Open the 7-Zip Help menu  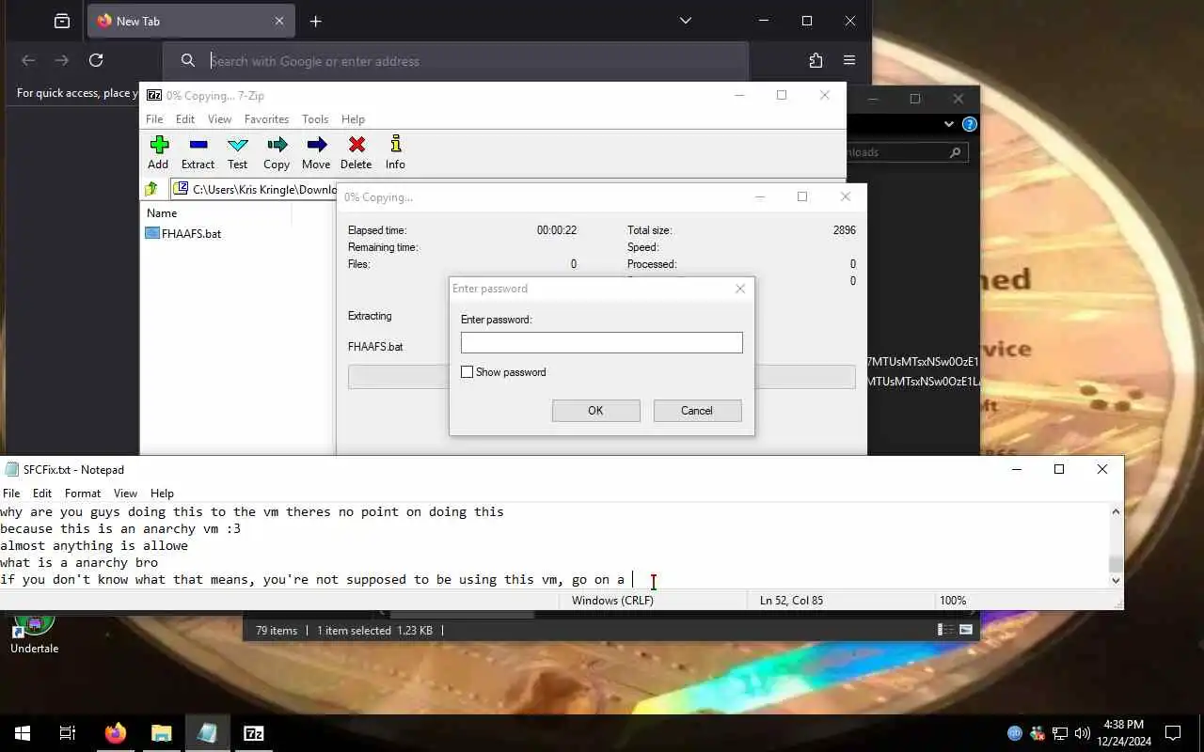point(353,119)
